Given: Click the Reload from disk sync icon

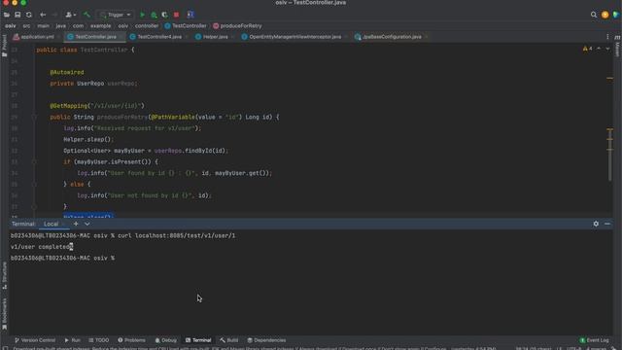Looking at the screenshot, I should point(28,15).
